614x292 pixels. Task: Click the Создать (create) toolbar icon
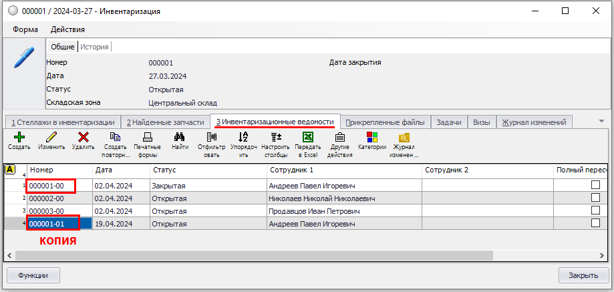point(19,137)
